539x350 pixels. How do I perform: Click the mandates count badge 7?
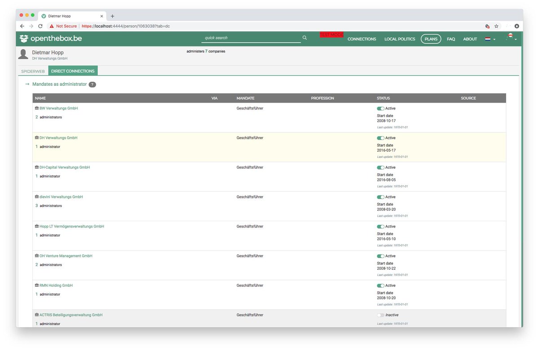click(x=92, y=84)
